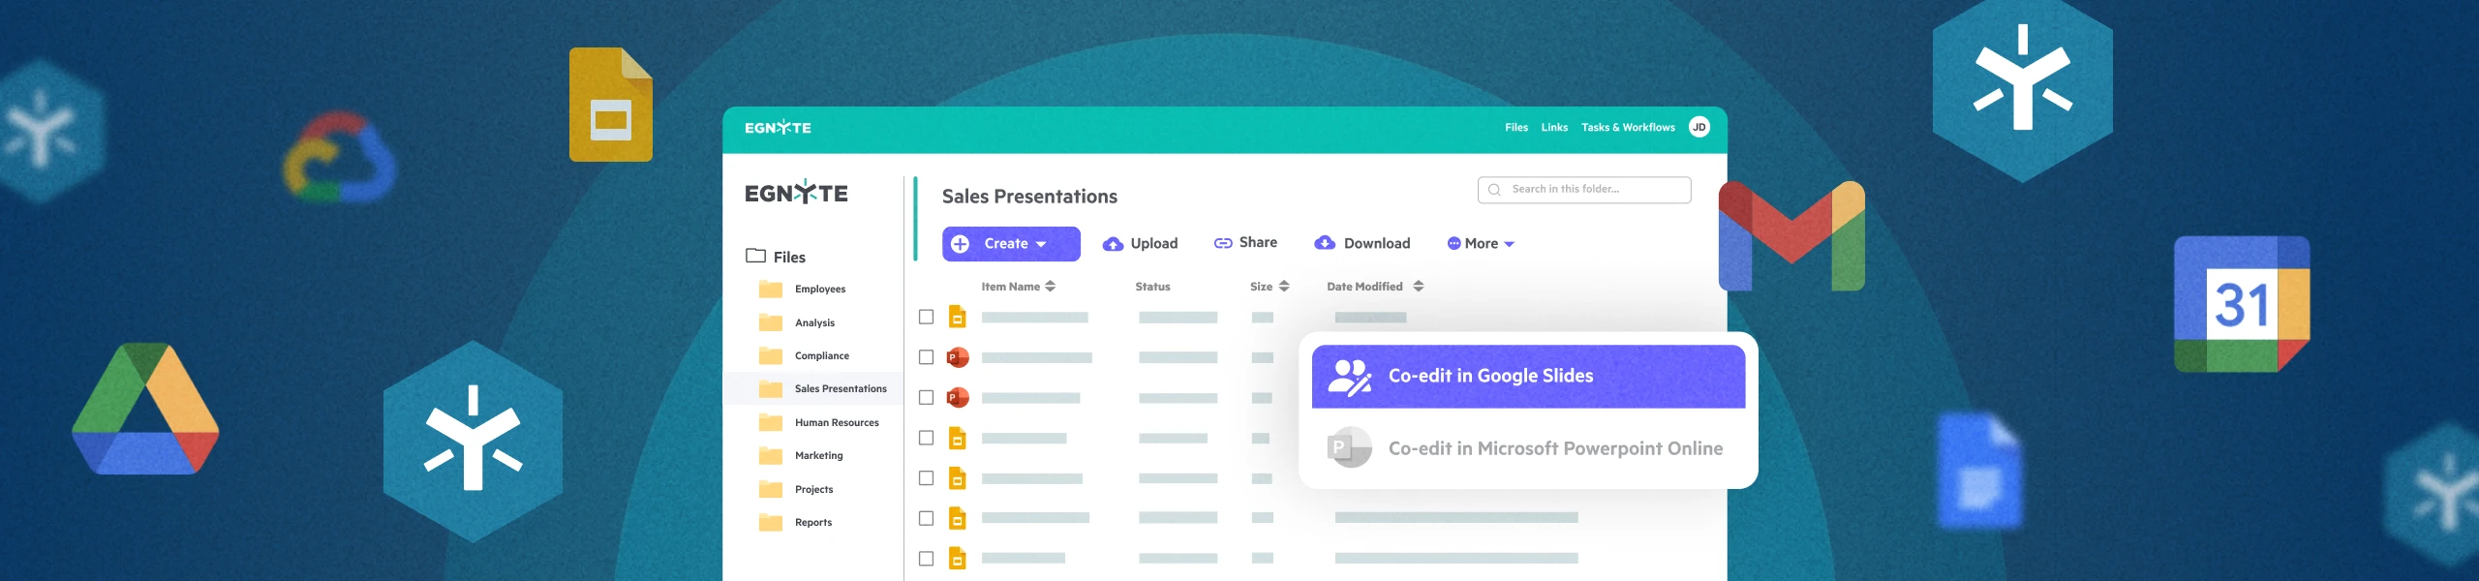Open the More actions dropdown
Viewport: 2479px width, 581px height.
(1481, 244)
